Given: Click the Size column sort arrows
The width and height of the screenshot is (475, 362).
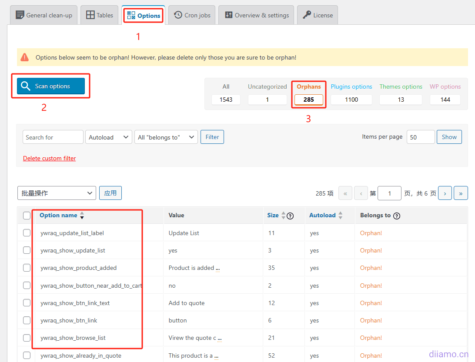Looking at the screenshot, I should tap(284, 216).
